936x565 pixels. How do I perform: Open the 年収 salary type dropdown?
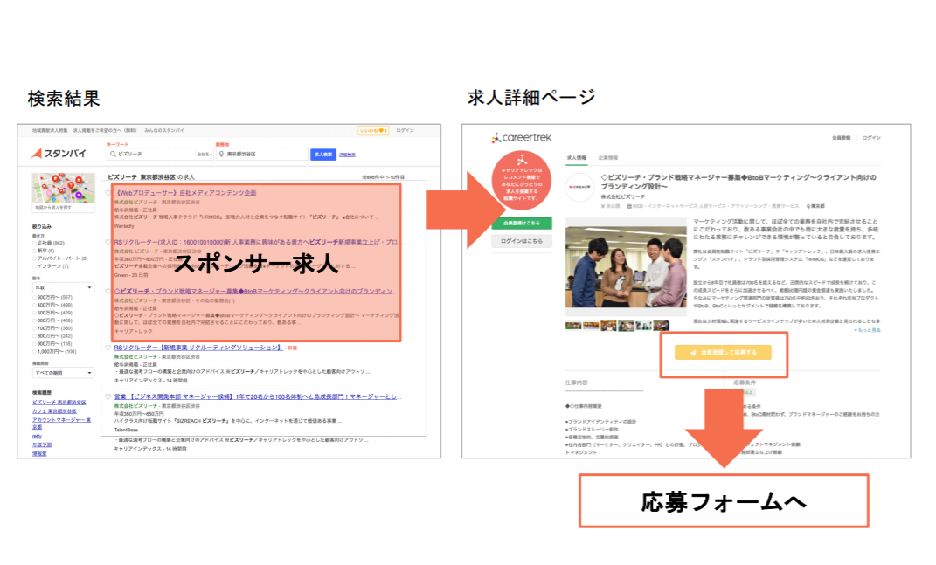(63, 287)
